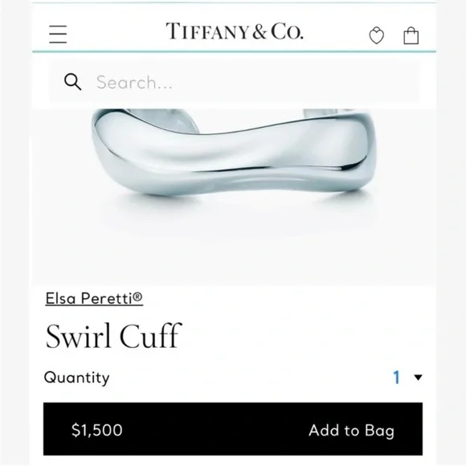Screen dimensions: 466x466
Task: Open the hamburger navigation menu
Action: [x=58, y=35]
